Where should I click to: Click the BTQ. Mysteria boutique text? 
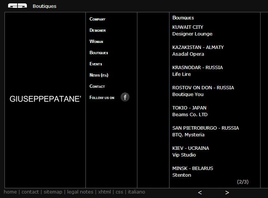point(188,135)
